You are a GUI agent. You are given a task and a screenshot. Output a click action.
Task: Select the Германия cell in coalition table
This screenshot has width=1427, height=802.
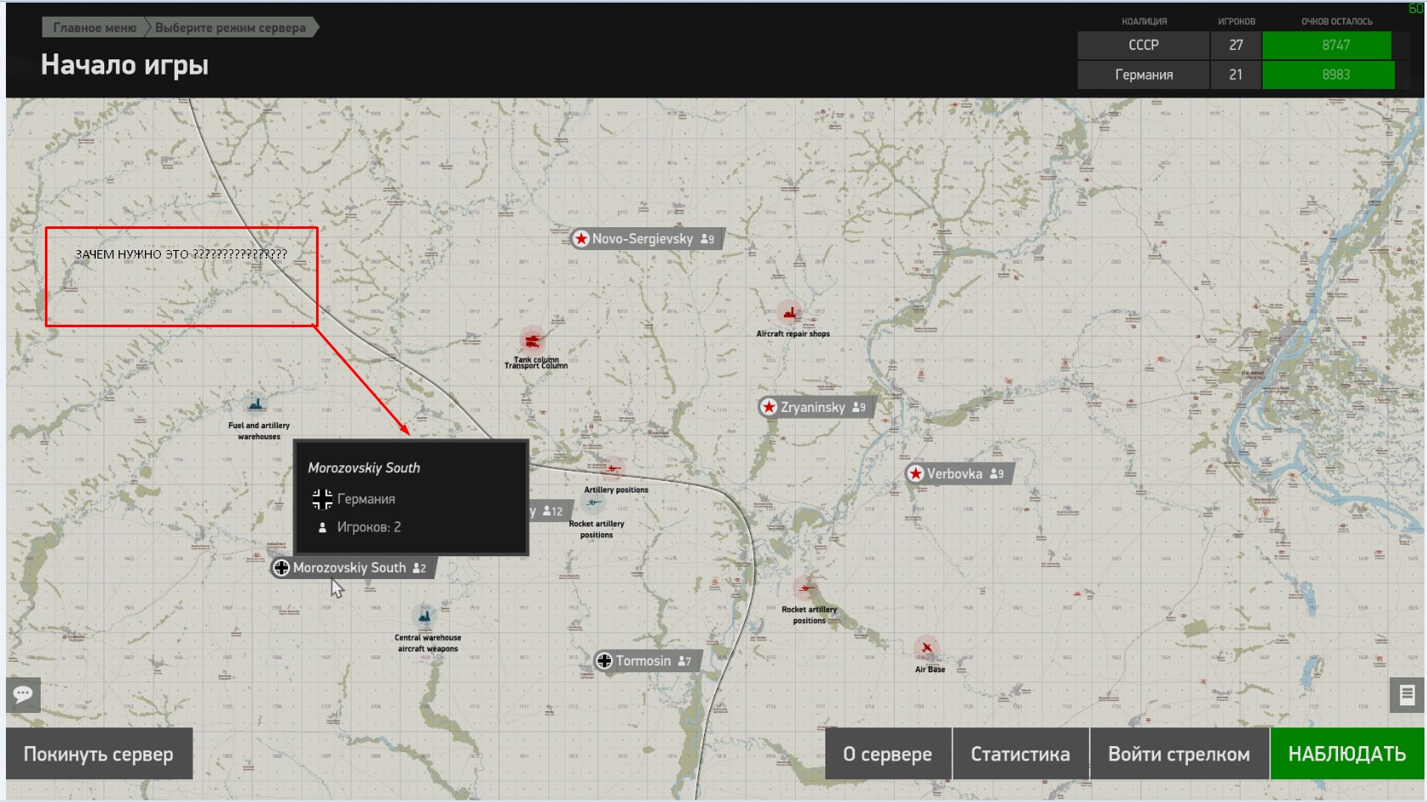pos(1143,75)
